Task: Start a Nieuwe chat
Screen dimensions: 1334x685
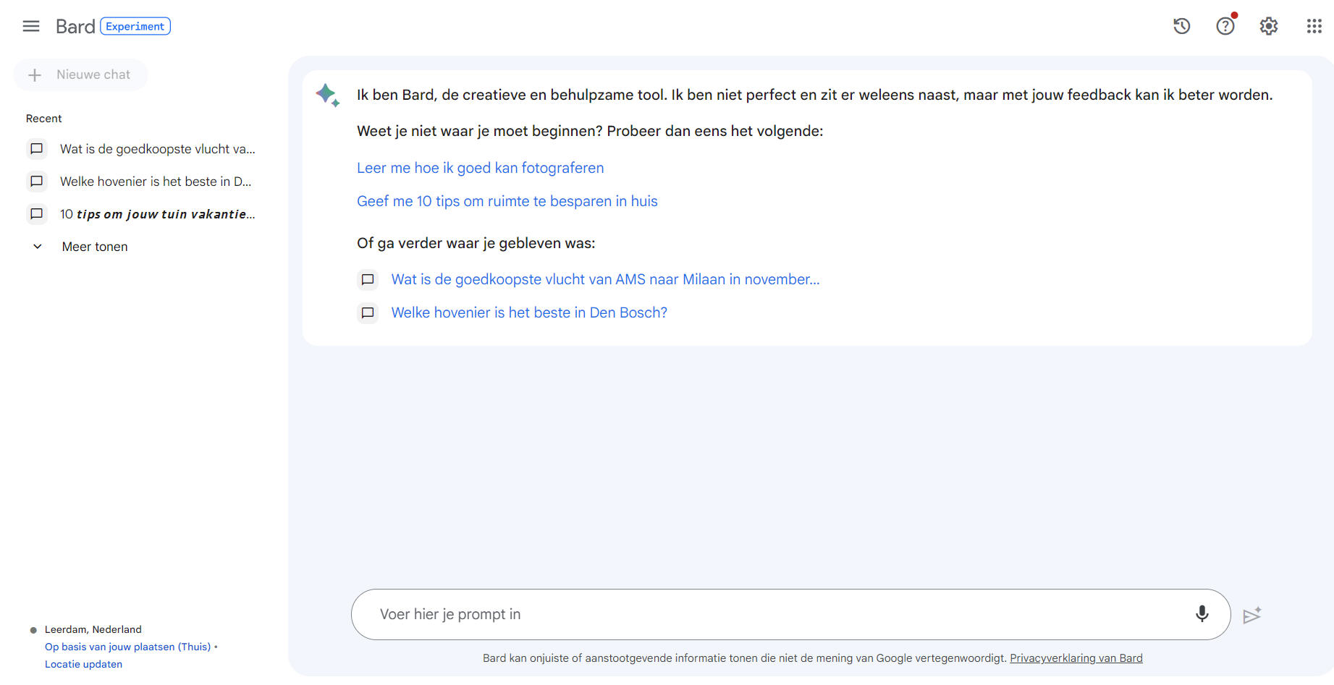Action: [x=80, y=75]
